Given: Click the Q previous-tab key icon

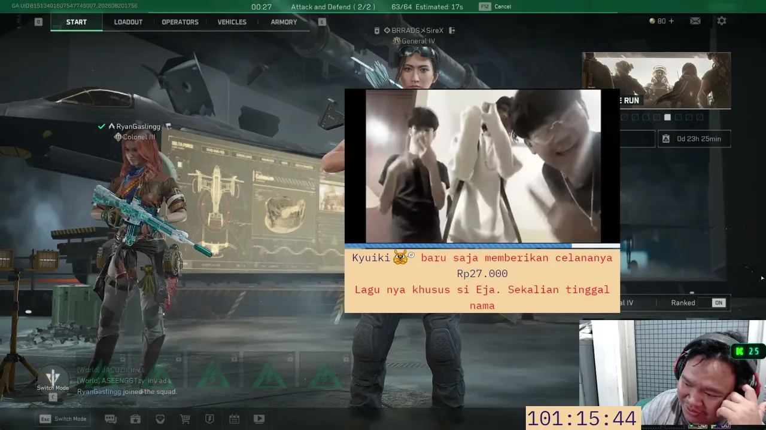Looking at the screenshot, I should tap(38, 22).
